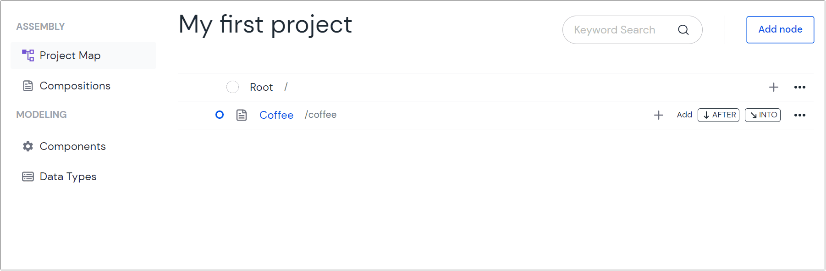Viewport: 826px width, 271px height.
Task: Click the Components gear icon
Action: coord(28,146)
